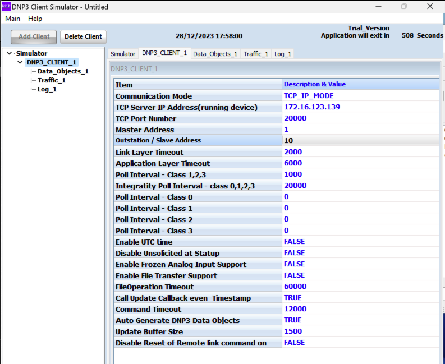Switch to the Data_Objects_1 tab
The width and height of the screenshot is (445, 364).
click(x=215, y=54)
